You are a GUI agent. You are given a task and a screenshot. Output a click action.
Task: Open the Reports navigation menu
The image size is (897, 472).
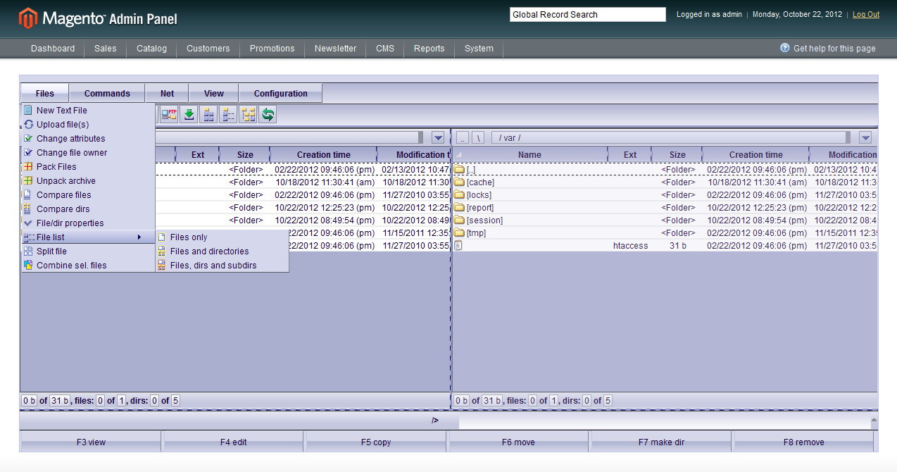[x=429, y=48]
